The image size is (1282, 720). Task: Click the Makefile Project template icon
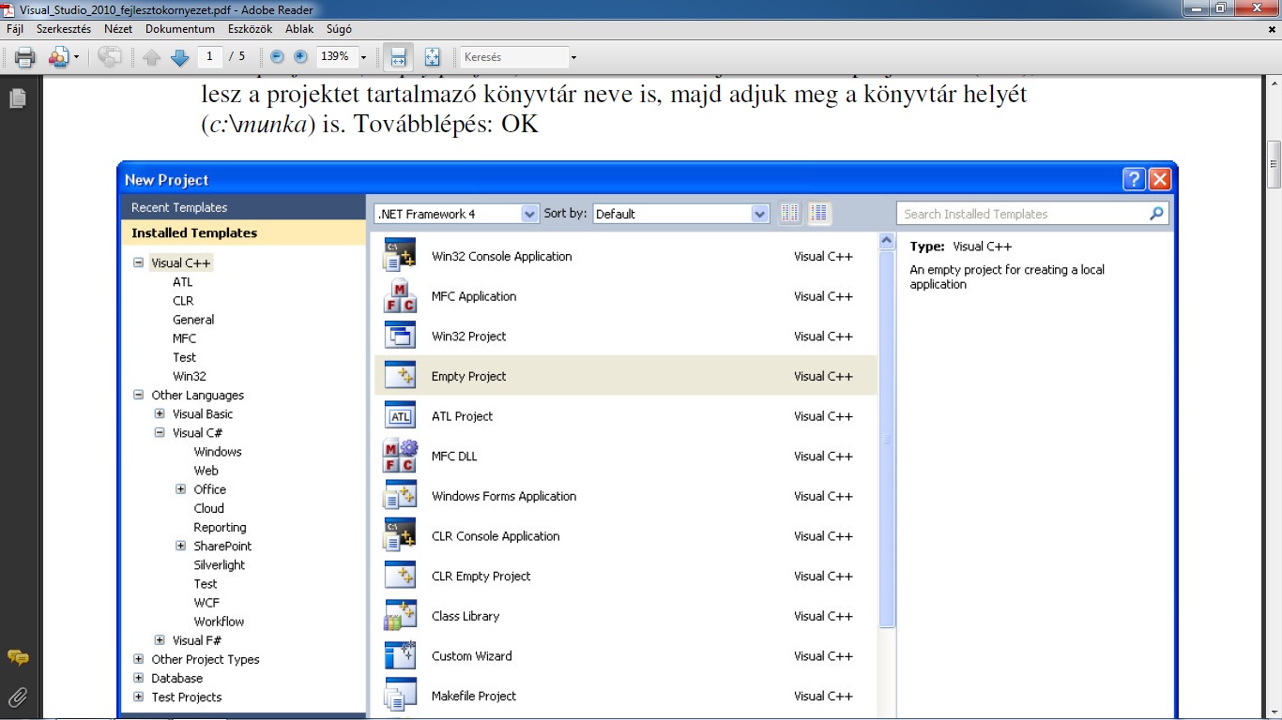400,697
